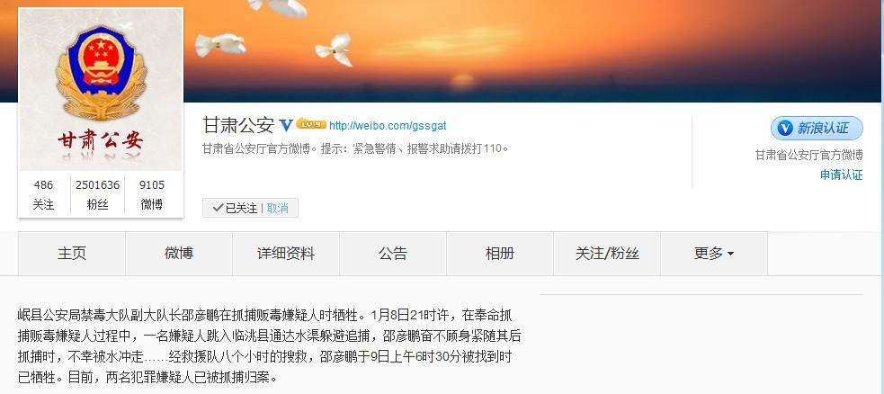Open the 微博 tab
Image resolution: width=884 pixels, height=394 pixels.
pos(179,254)
